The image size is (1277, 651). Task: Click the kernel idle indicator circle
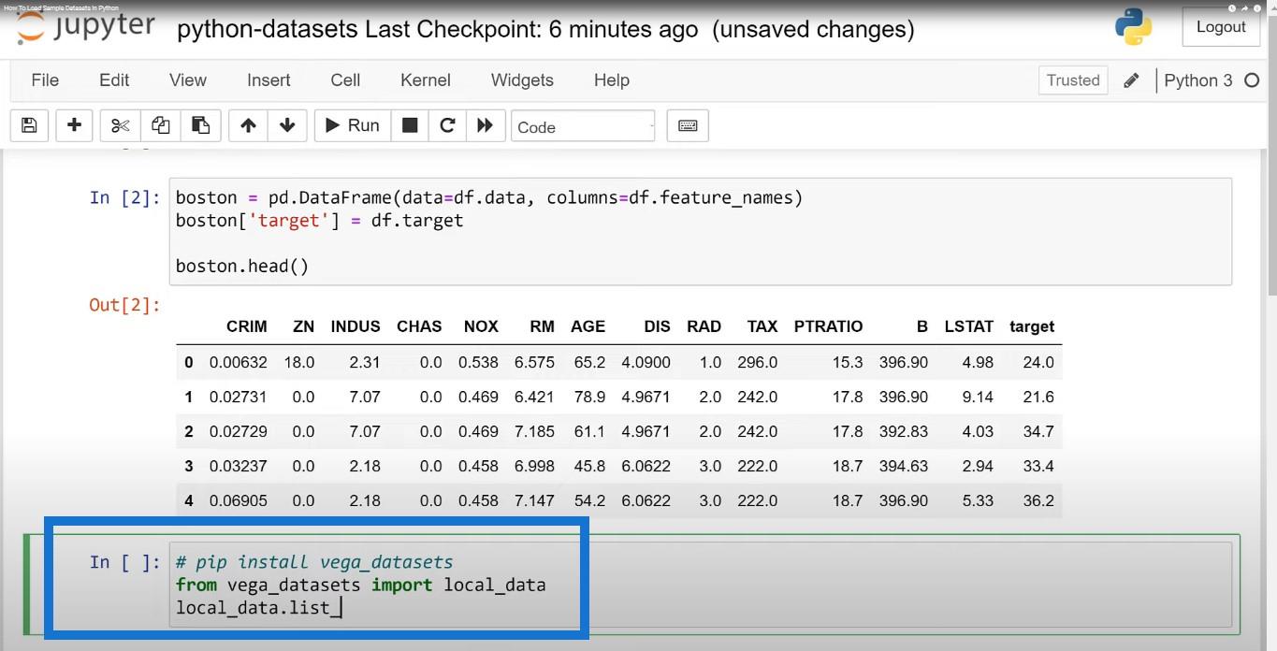click(1252, 80)
